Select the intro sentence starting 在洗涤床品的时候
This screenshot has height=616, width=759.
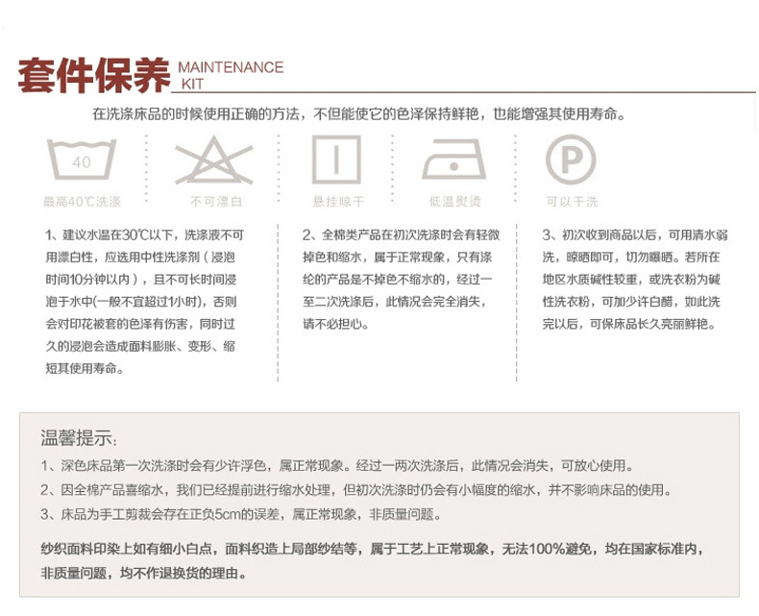[360, 114]
